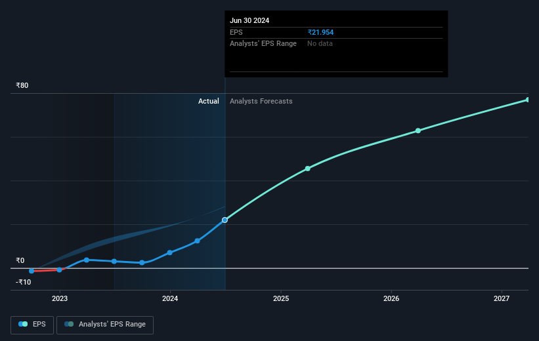Click the late 2023 EPS data point
This screenshot has height=341, width=539.
(142, 263)
